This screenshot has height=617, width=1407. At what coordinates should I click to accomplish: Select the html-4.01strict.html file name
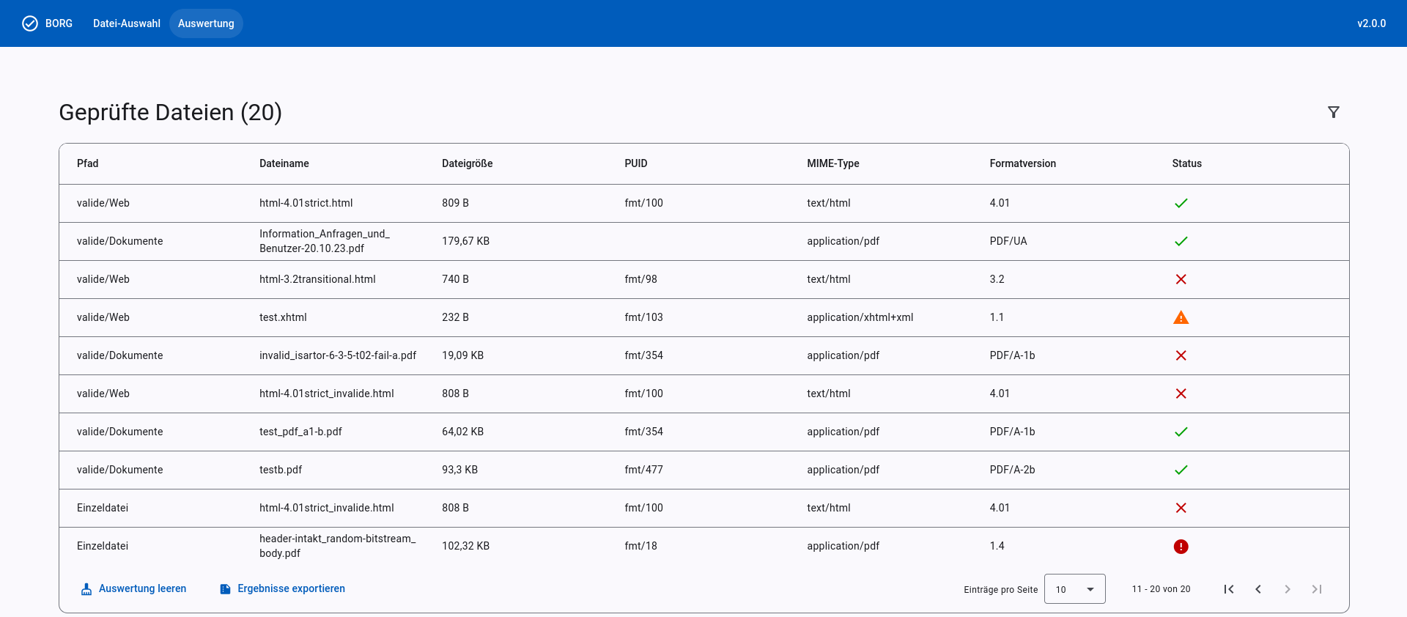tap(306, 203)
